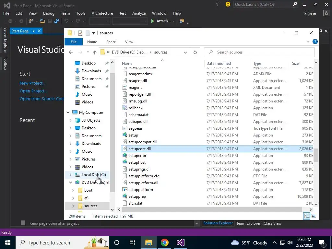Image resolution: width=332 pixels, height=249 pixels.
Task: Switch to the Team Explorer tab
Action: pos(248,223)
